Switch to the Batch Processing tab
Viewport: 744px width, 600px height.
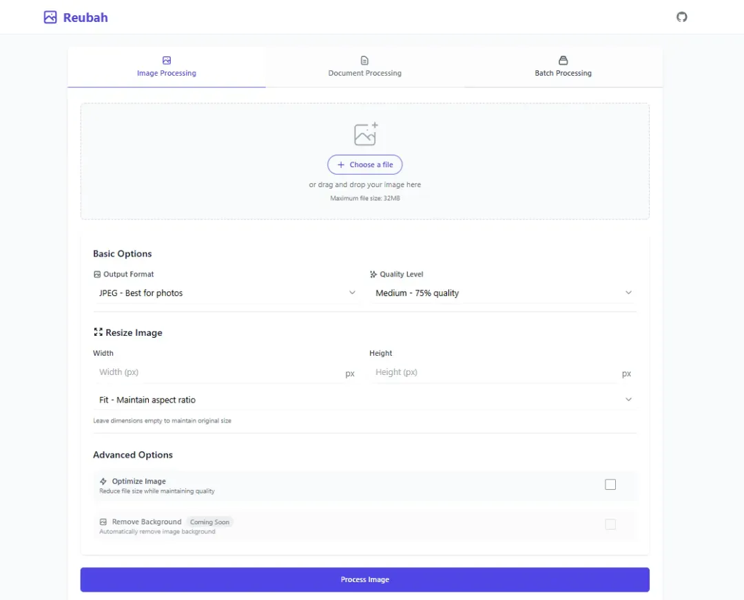click(x=563, y=67)
